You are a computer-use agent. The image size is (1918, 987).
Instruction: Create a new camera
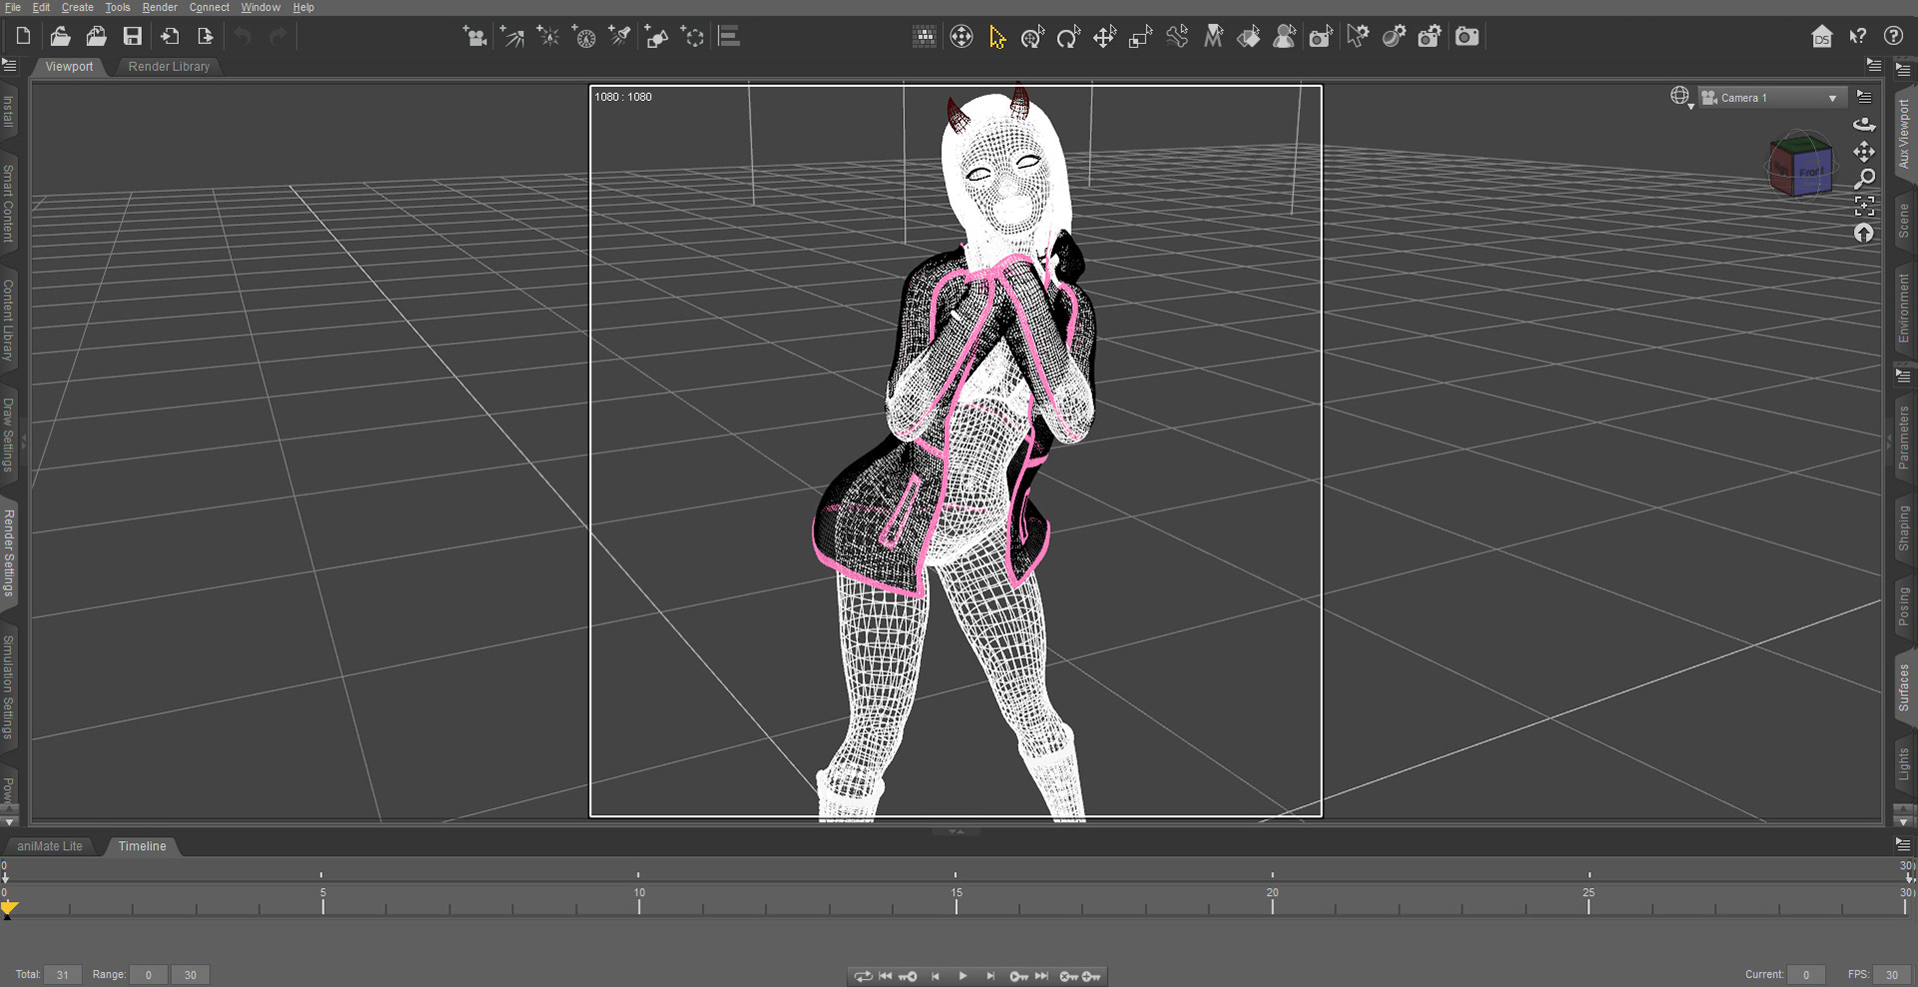[x=475, y=37]
